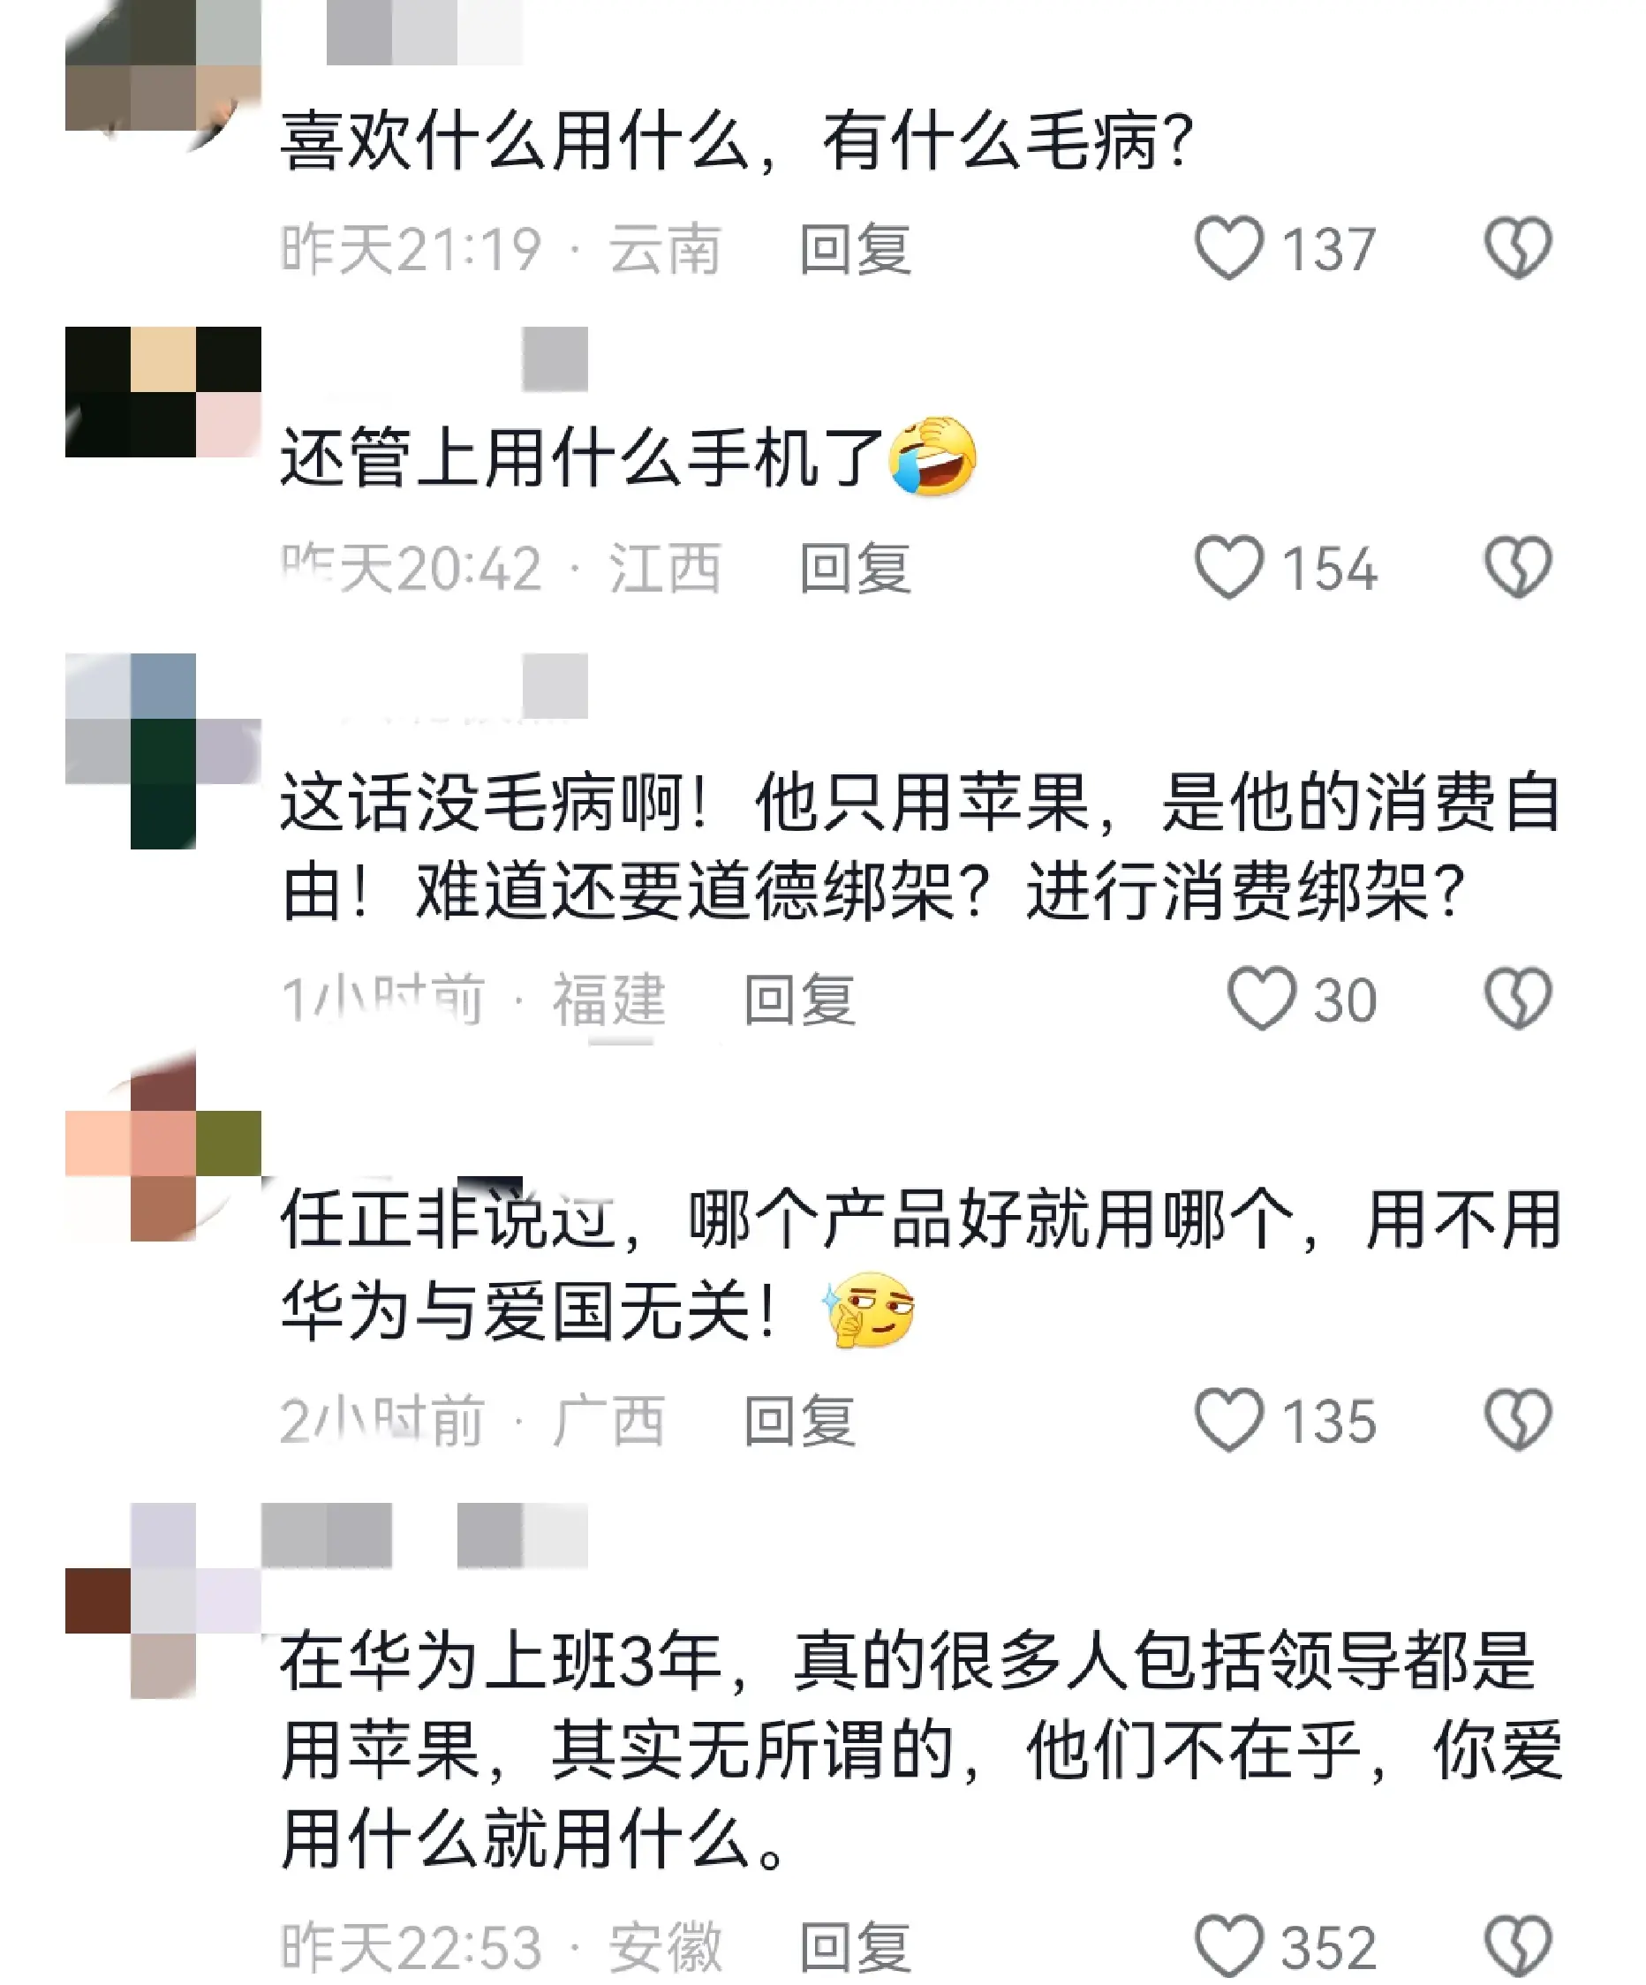Tap 回复 on the Fujian comment
The height and width of the screenshot is (1985, 1646).
pyautogui.click(x=800, y=999)
